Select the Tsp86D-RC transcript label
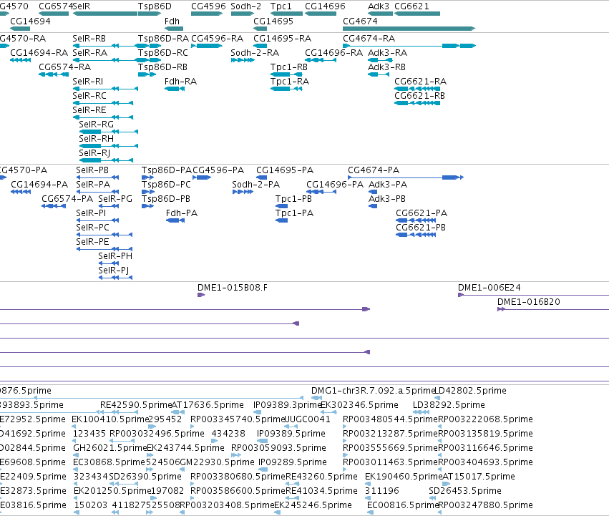The image size is (609, 516). pyautogui.click(x=163, y=53)
